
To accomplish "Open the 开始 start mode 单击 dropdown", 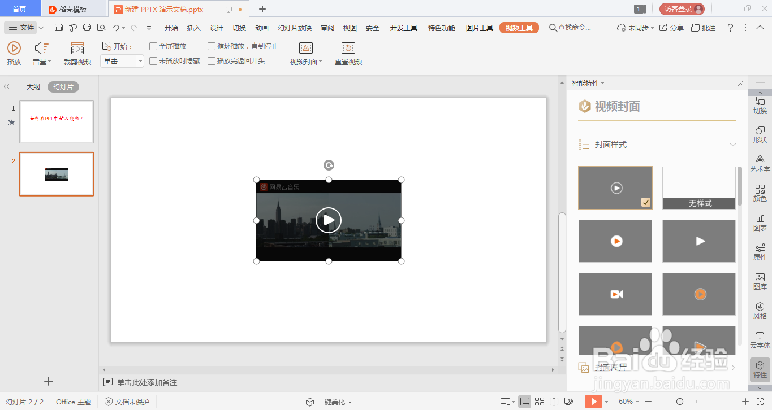I will pos(122,61).
